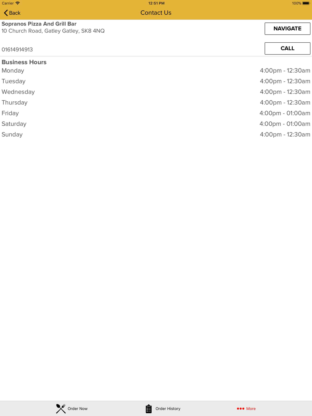Screen dimensions: 312x416
Task: Click the NAVIGATE button
Action: click(287, 29)
